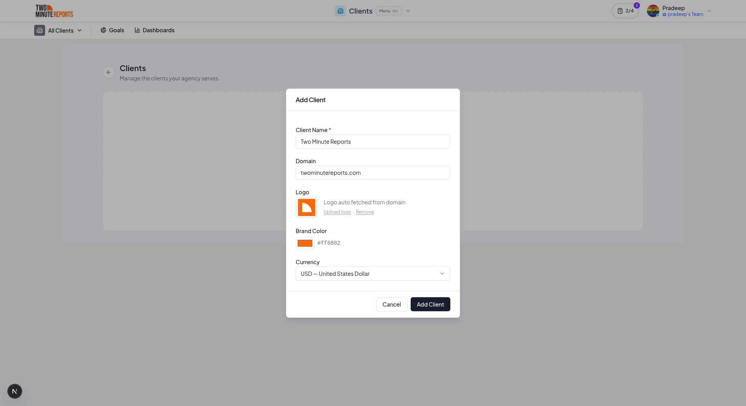Open the Menu with ⌘K button
Viewport: 746px width, 406px height.
pos(389,11)
